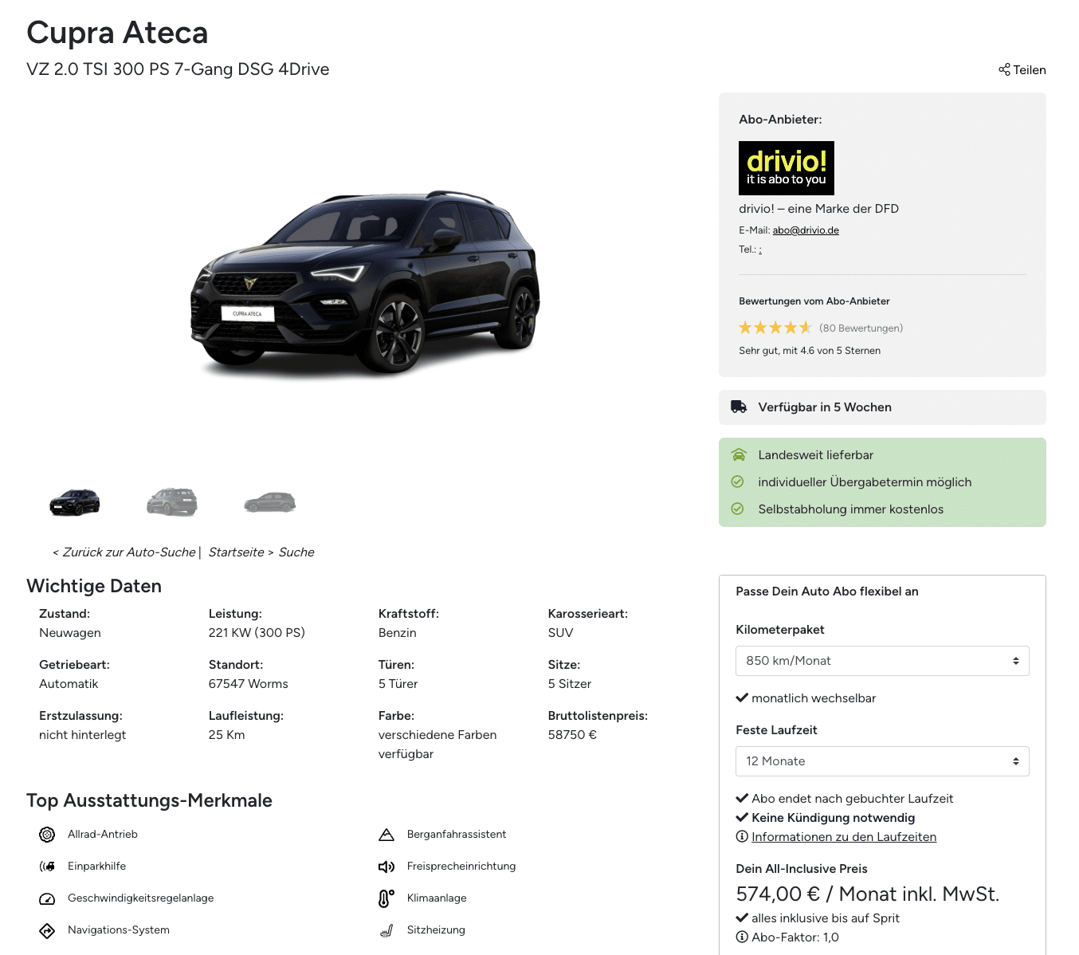Open Informationen zu den Laufzeiten link
This screenshot has height=955, width=1079.
click(844, 837)
